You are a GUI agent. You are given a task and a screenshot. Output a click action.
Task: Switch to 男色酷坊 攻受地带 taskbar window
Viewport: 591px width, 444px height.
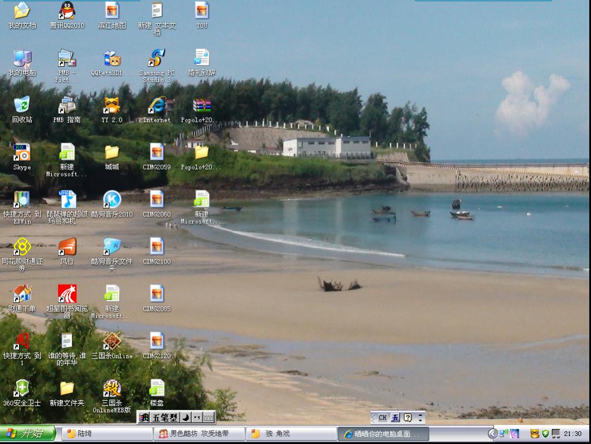click(x=199, y=434)
